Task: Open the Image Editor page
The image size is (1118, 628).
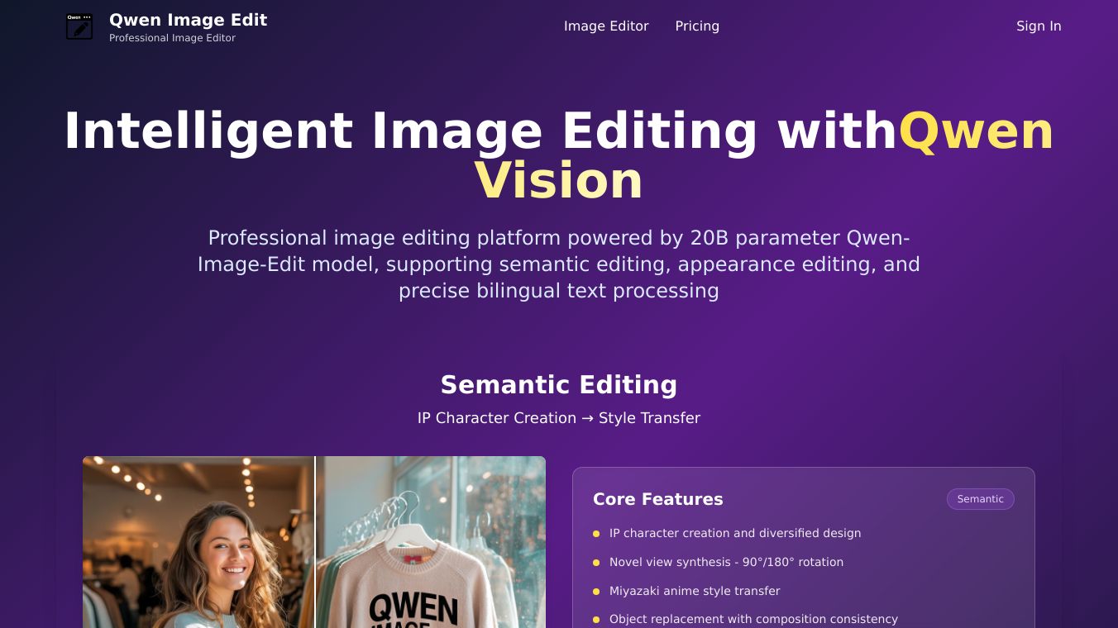Action: [606, 26]
